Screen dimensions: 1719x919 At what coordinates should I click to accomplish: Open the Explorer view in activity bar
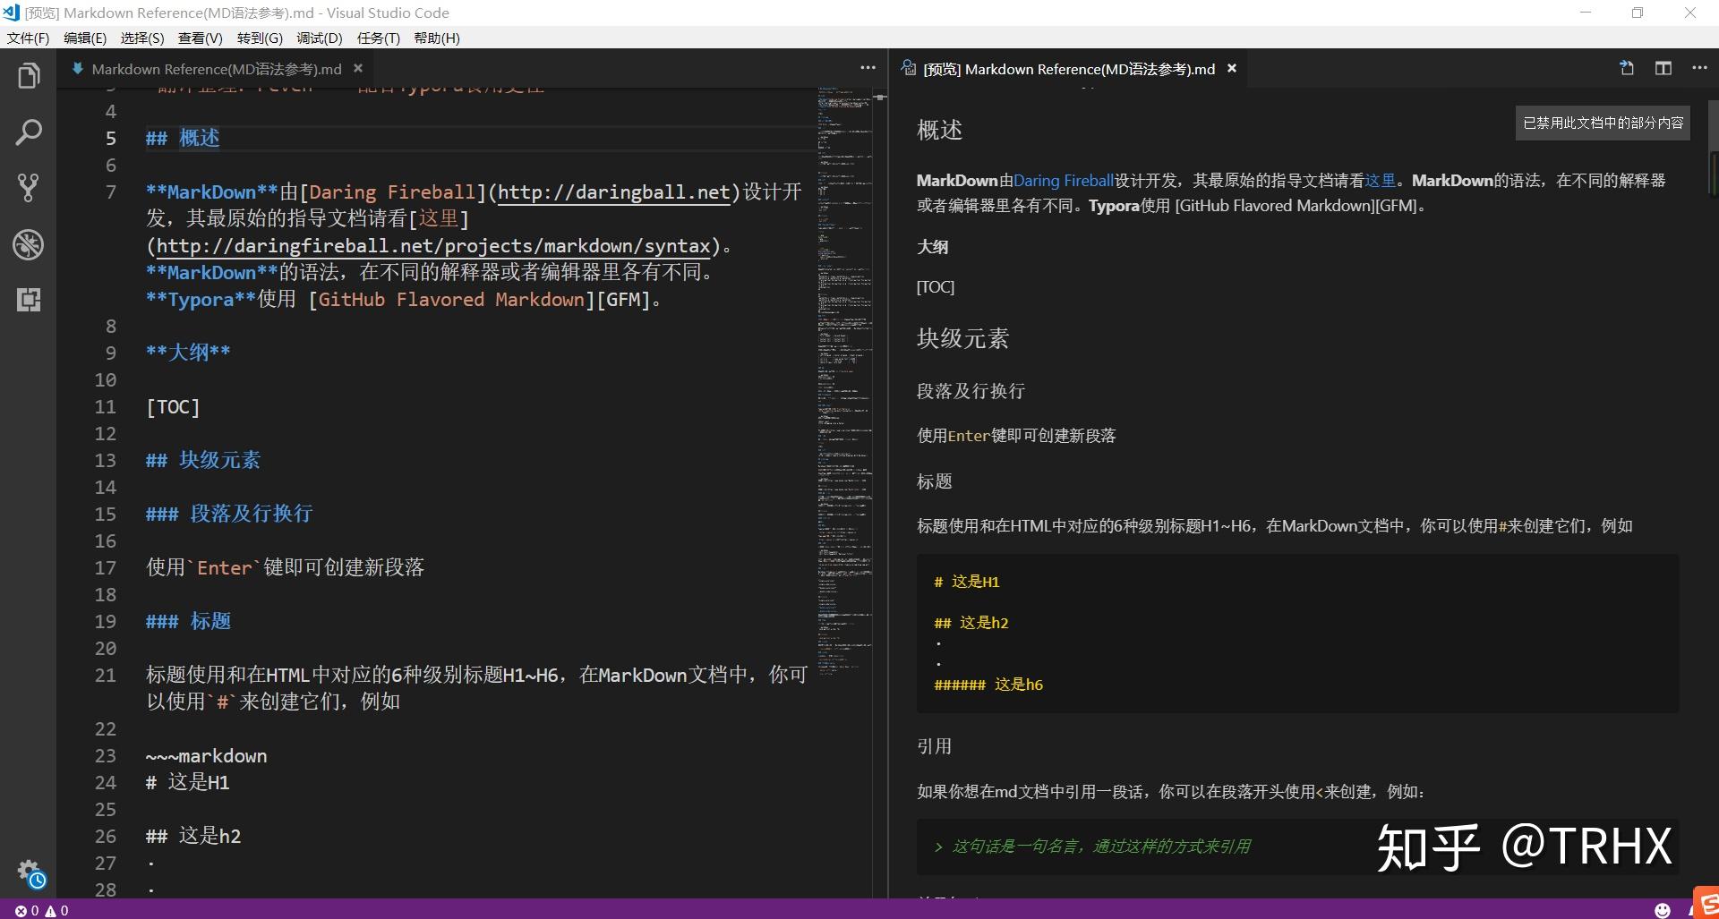(29, 75)
